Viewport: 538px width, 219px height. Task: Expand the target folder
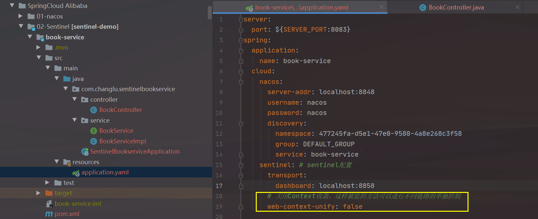38,193
